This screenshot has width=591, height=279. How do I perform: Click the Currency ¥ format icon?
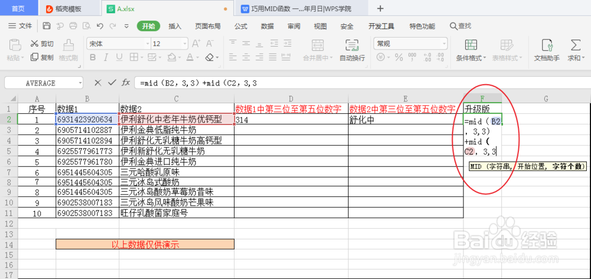click(381, 58)
